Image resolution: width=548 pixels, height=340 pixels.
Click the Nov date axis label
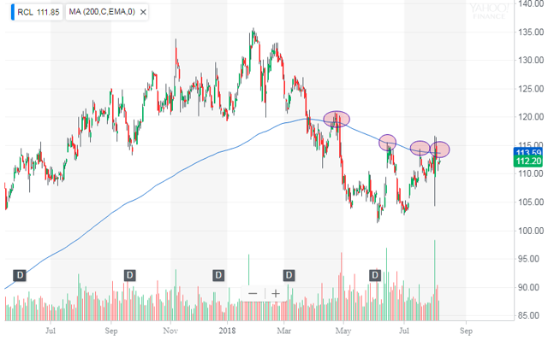click(x=170, y=331)
